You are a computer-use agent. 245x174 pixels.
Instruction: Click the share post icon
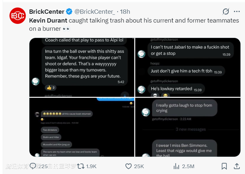coord(236,166)
